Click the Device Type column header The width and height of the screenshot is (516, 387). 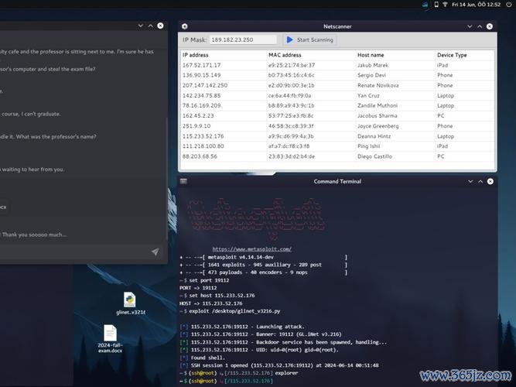pyautogui.click(x=452, y=55)
